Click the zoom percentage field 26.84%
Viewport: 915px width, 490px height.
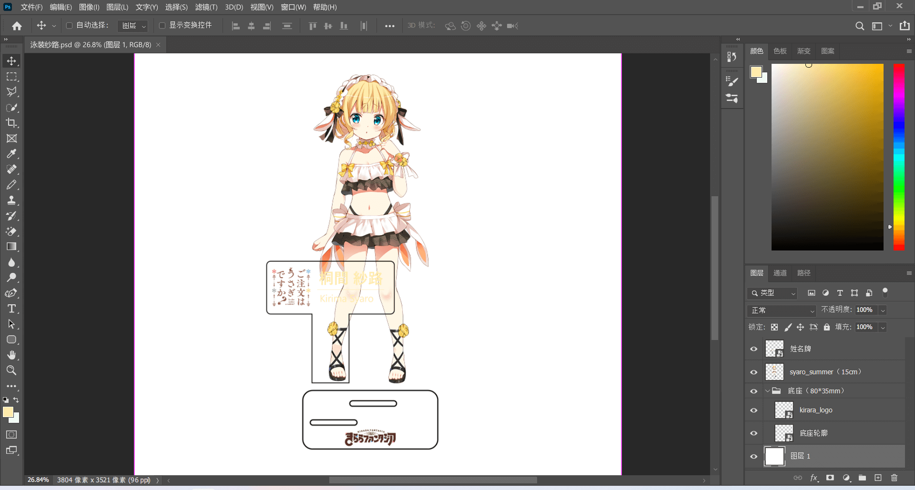[x=38, y=480]
